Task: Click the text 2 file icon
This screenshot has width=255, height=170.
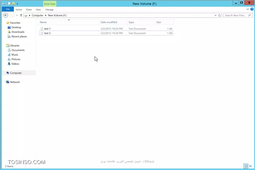Action: (42, 33)
